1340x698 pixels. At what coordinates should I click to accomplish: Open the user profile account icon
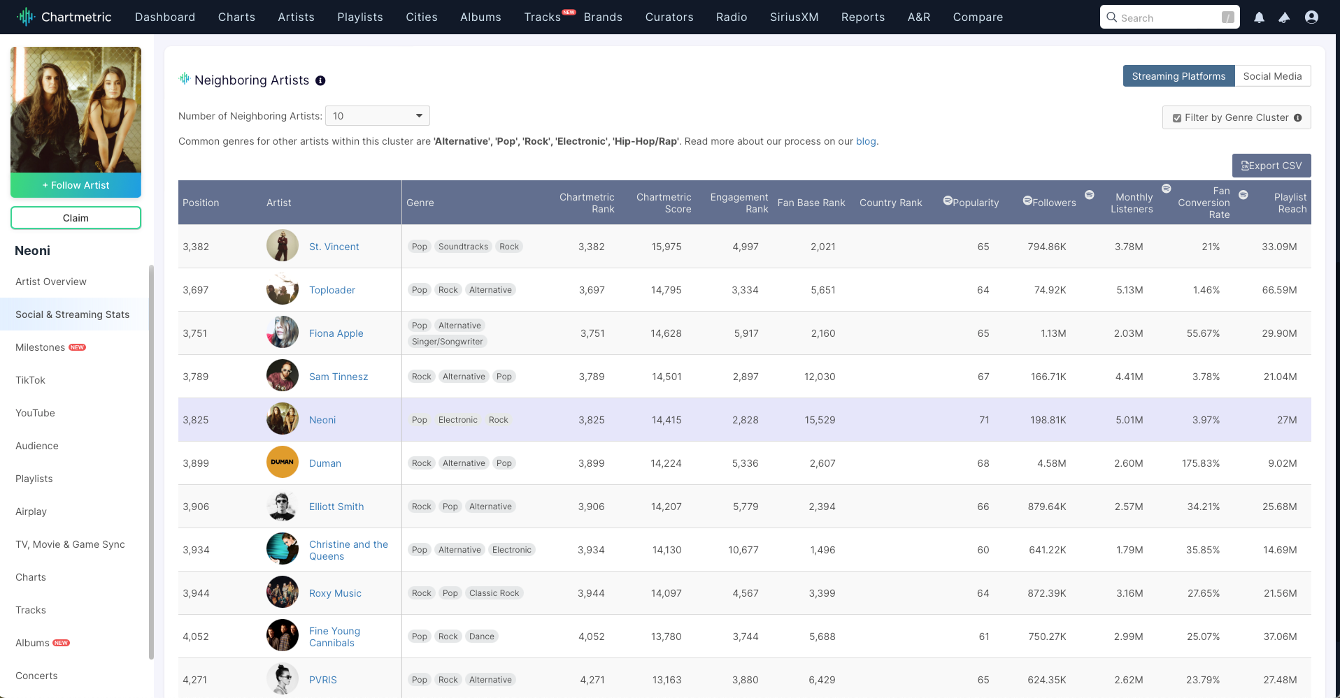click(1311, 17)
